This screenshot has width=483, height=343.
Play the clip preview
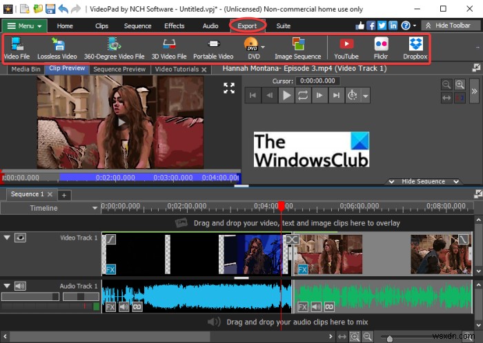click(x=286, y=96)
